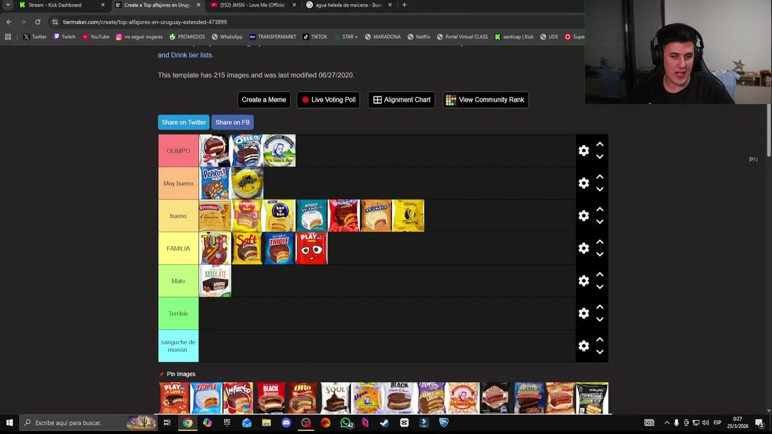
Task: Reload the tiermaker page
Action: pos(37,22)
